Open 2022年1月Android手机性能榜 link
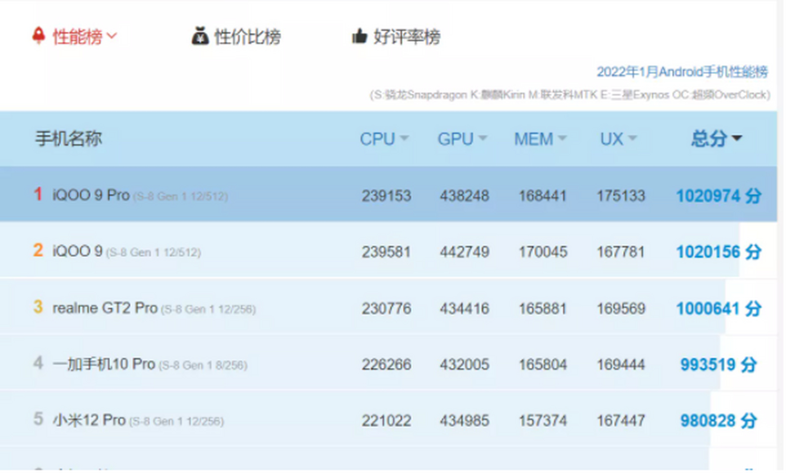This screenshot has height=474, width=786. click(x=682, y=72)
